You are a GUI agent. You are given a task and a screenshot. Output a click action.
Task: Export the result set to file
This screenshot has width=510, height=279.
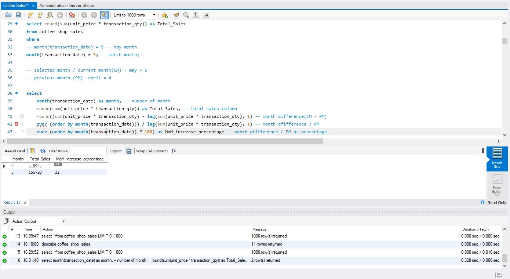click(128, 151)
